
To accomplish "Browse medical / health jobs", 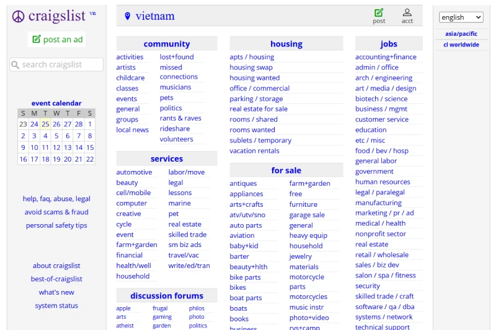I will [380, 224].
